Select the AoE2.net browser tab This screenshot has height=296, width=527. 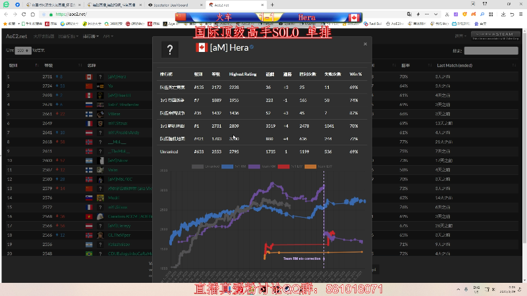click(x=235, y=5)
